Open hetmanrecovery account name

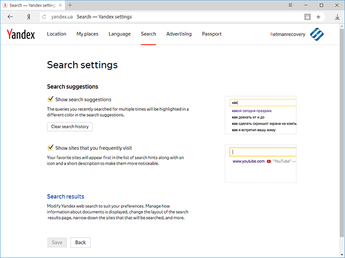(x=287, y=35)
